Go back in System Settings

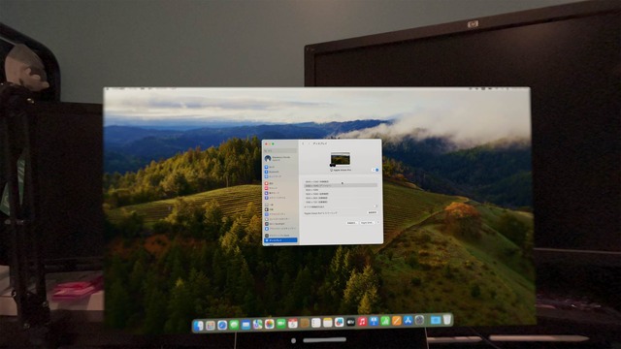303,143
